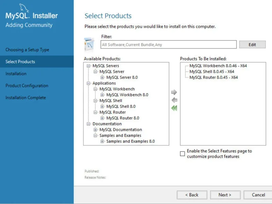Select the Applications category label
272x204 pixels.
[x=104, y=83]
